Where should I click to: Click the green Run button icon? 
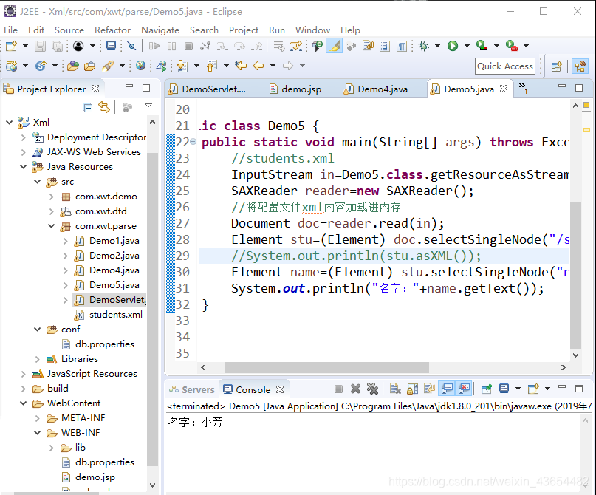[x=452, y=46]
